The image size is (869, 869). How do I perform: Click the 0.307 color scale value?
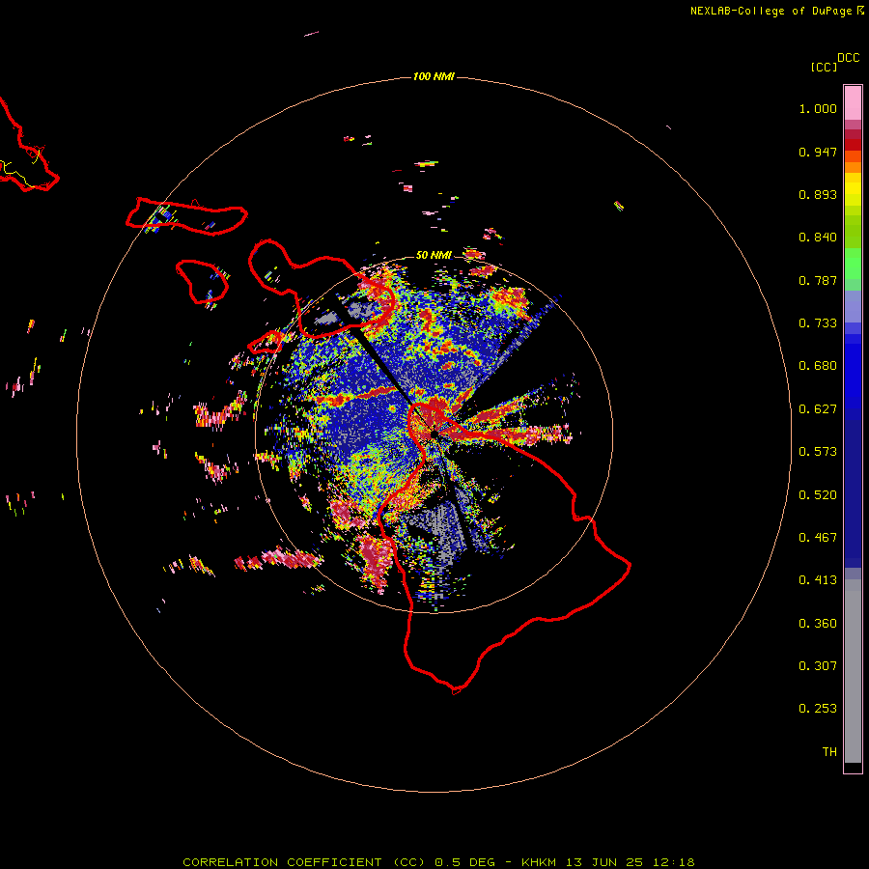click(x=818, y=666)
